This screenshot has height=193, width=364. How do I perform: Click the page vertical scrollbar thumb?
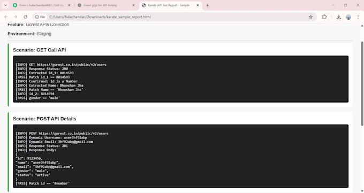click(362, 84)
